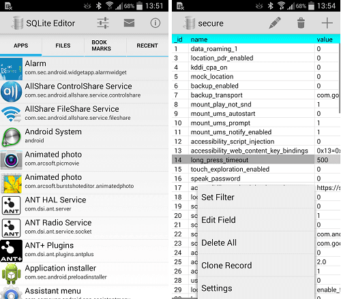Screen dimensions: 341x299
Task: Choose Settings from context menu
Action: [x=256, y=288]
